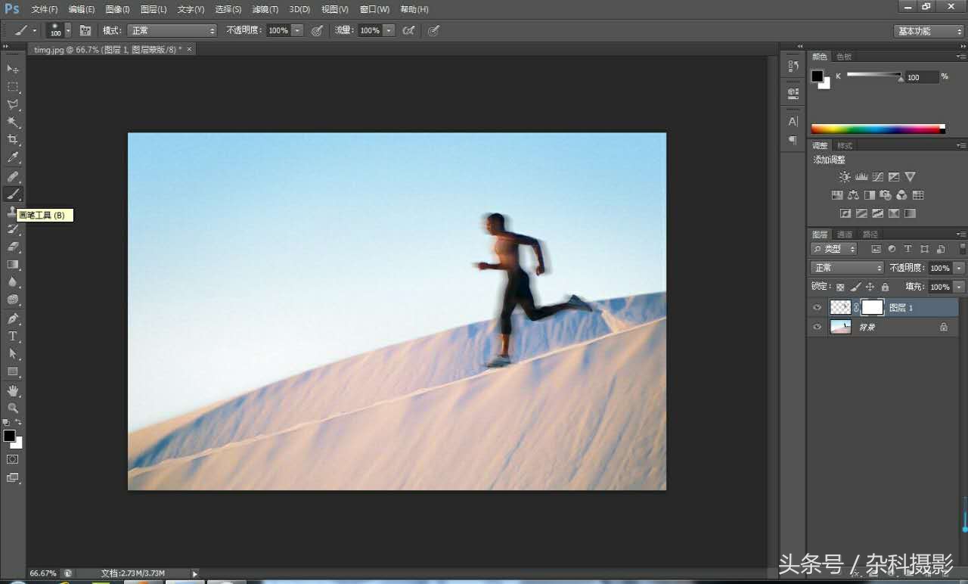Select the Hand tool

coord(13,390)
